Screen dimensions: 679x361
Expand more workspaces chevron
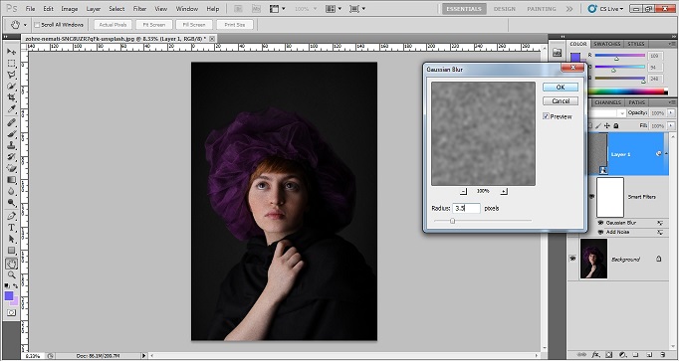pyautogui.click(x=569, y=9)
